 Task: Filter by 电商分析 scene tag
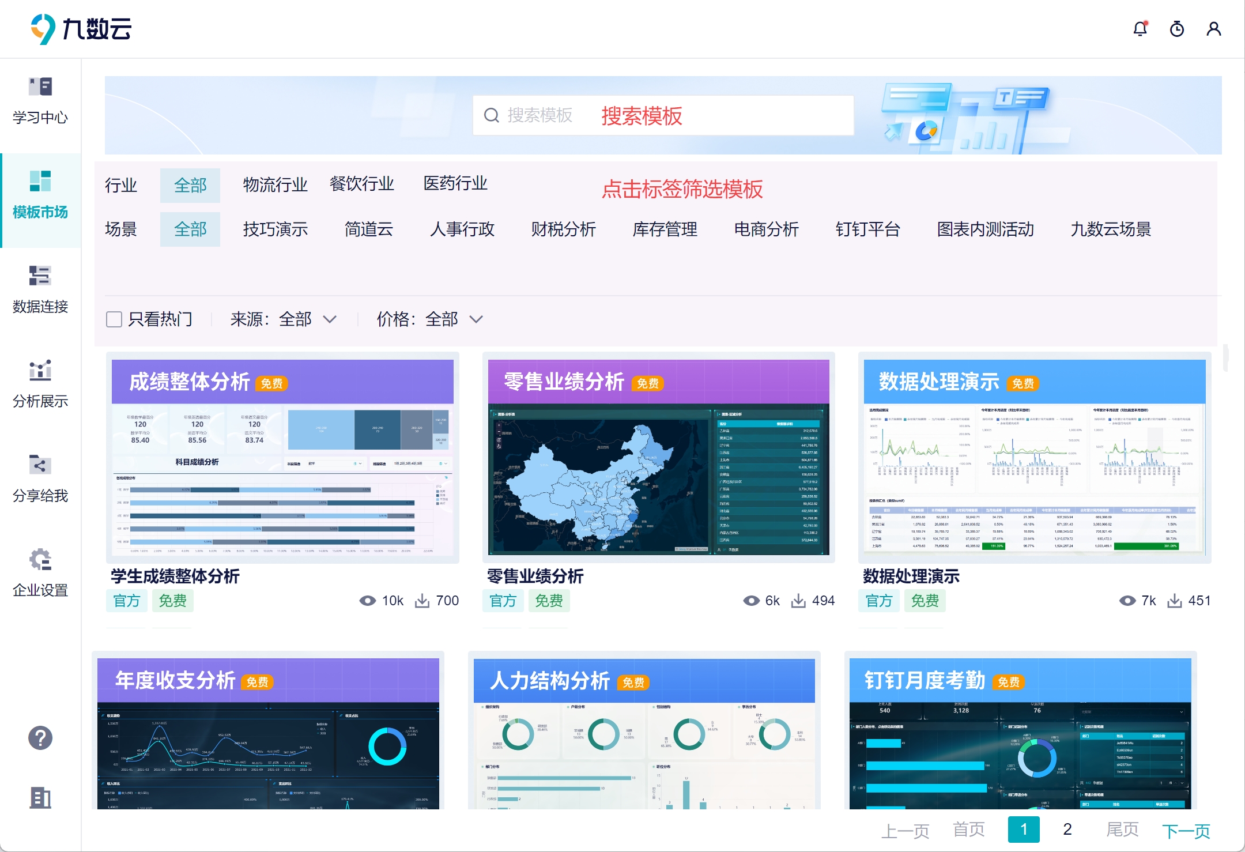click(766, 229)
